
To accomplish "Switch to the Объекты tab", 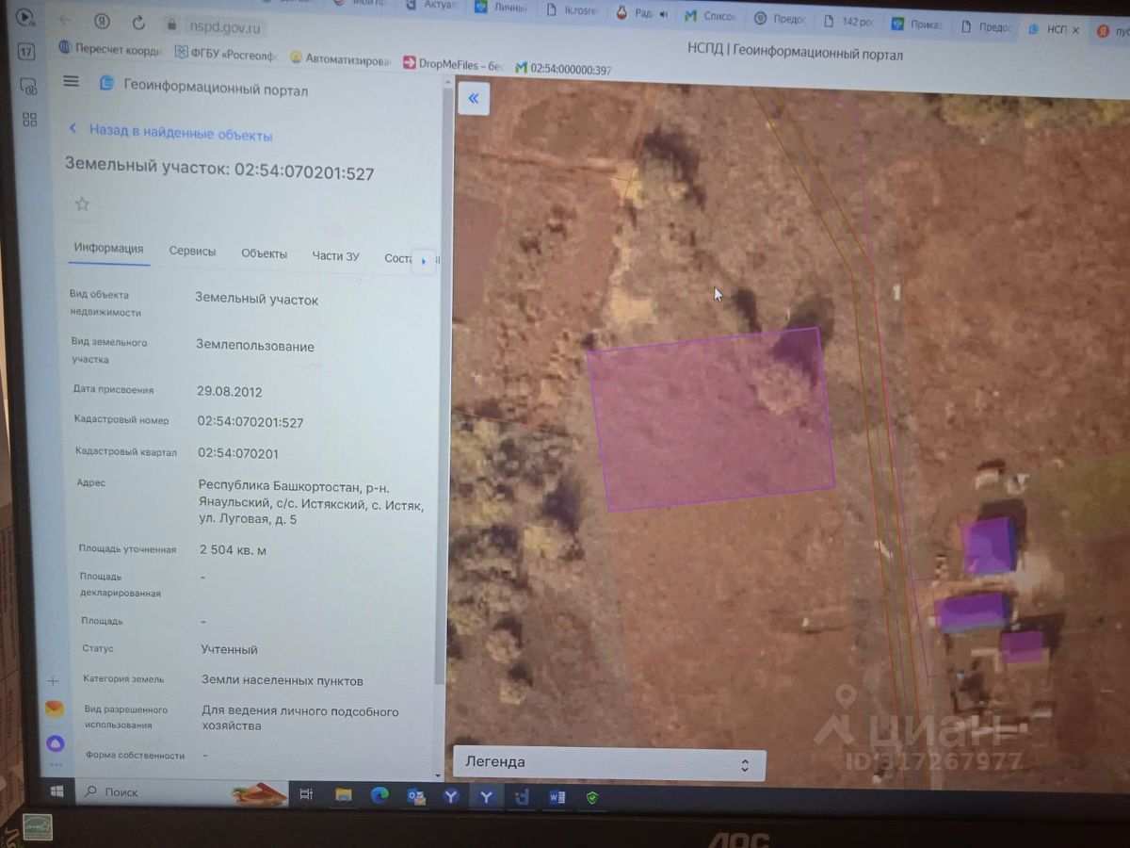I will (x=264, y=253).
